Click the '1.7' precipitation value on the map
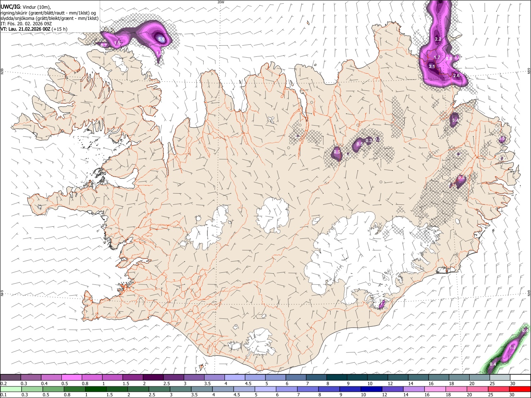The width and height of the screenshot is (531, 398). tap(437, 58)
